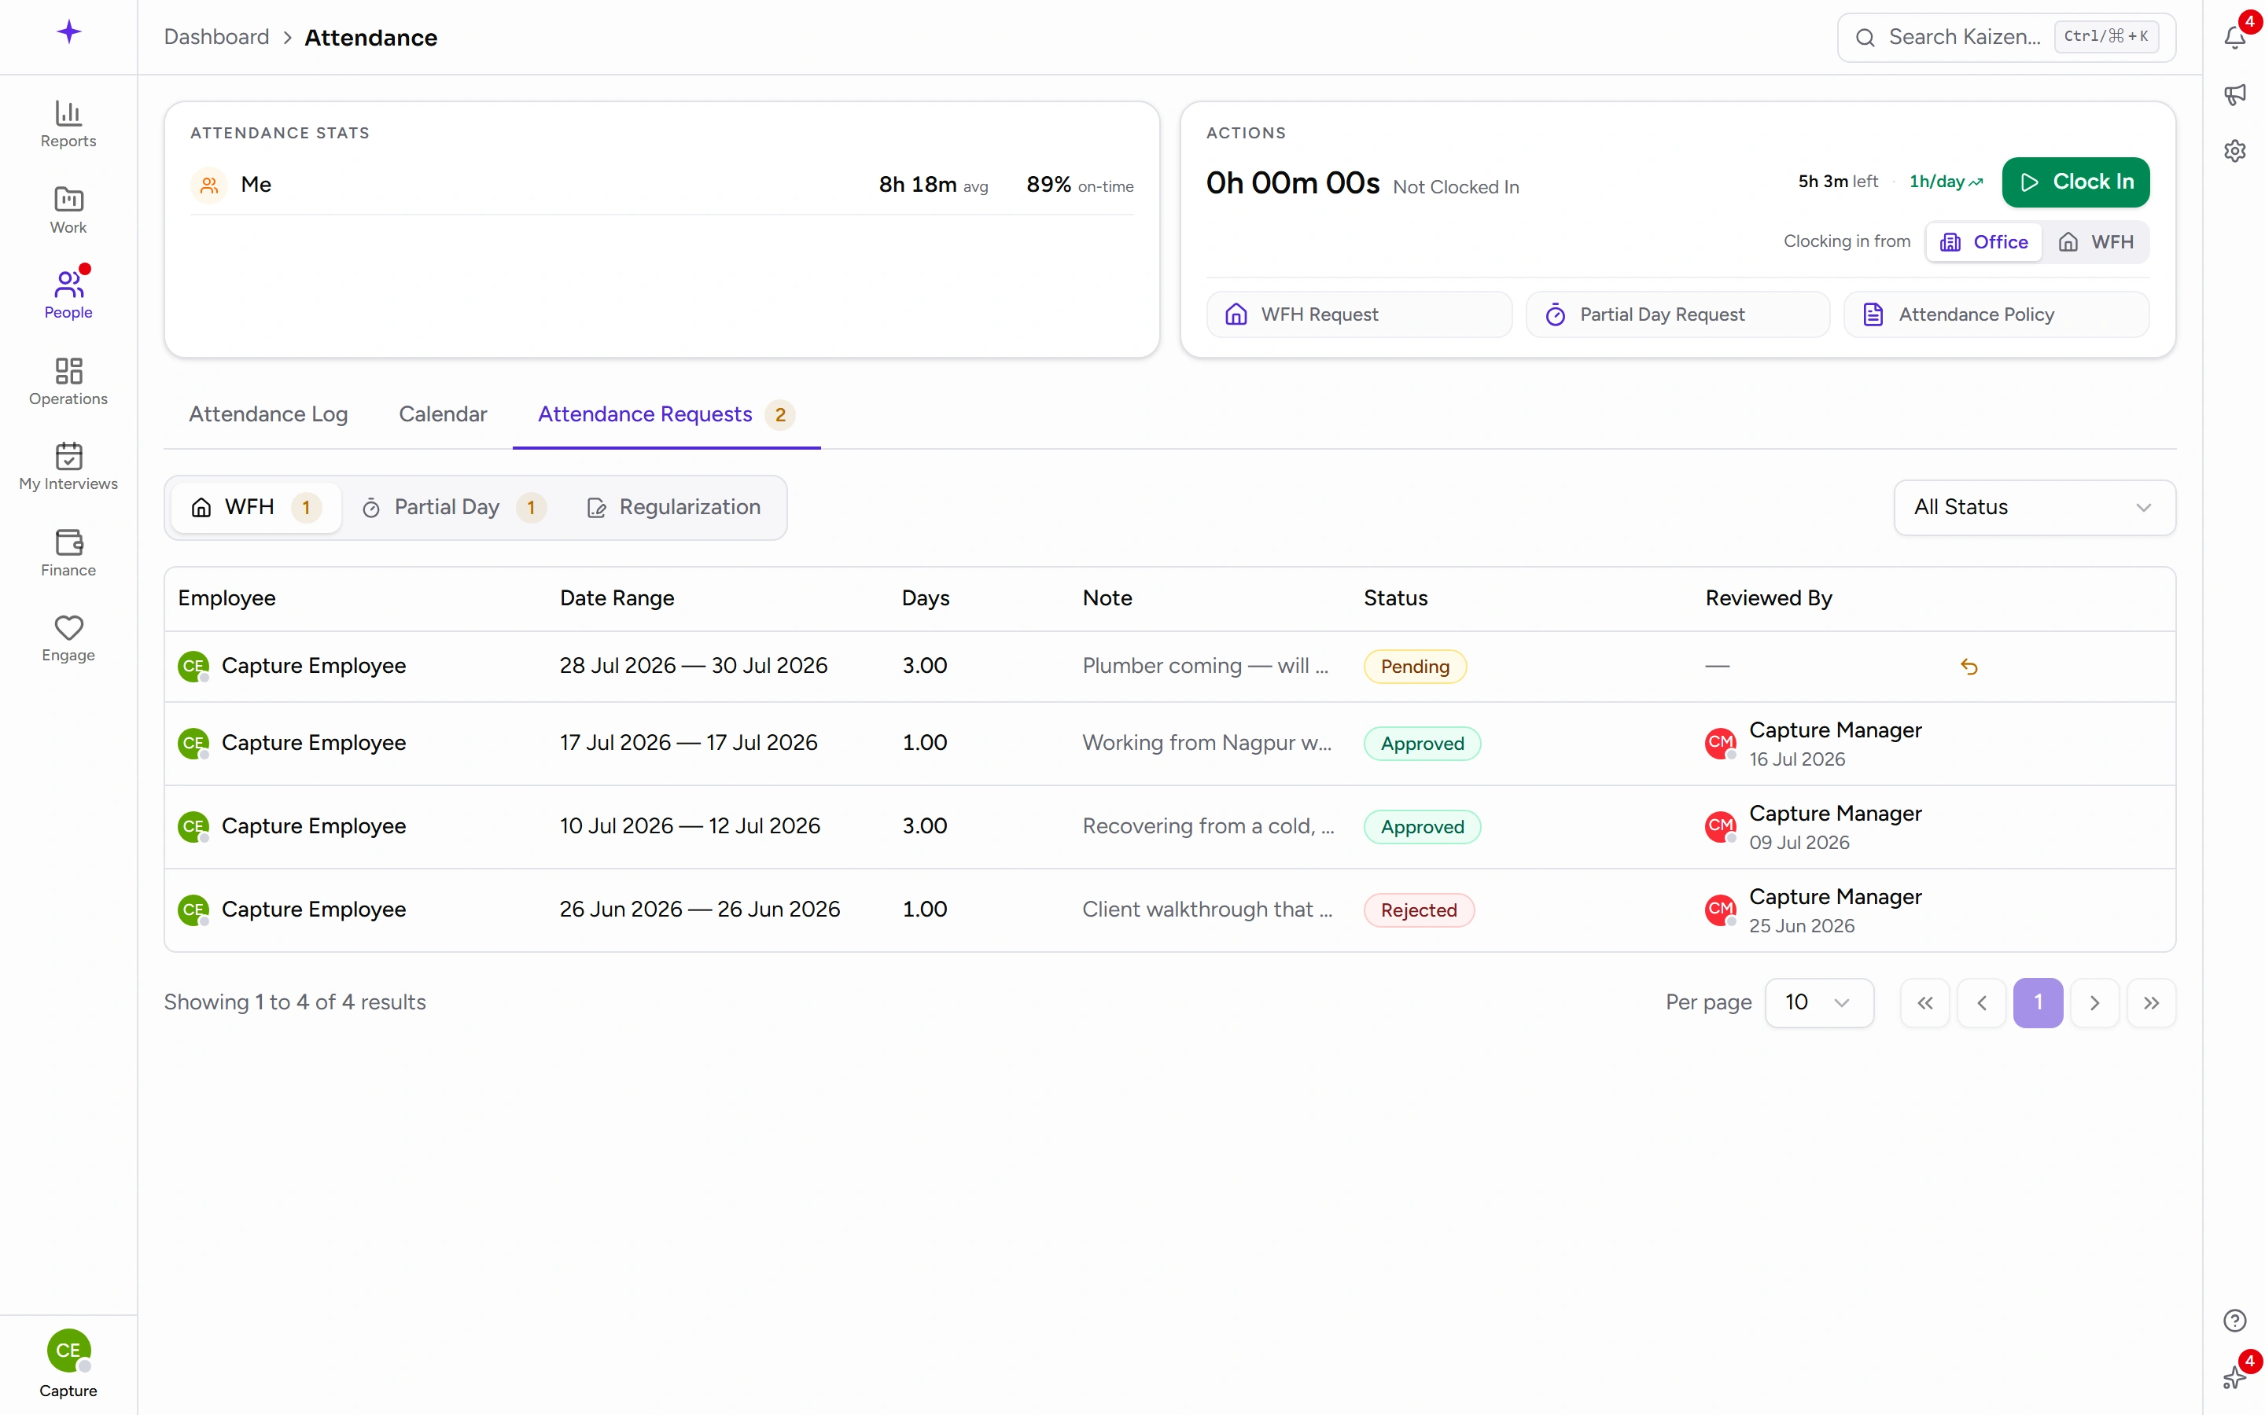The image size is (2265, 1415).
Task: Click note "Plumber coming — will ..."
Action: [x=1206, y=665]
